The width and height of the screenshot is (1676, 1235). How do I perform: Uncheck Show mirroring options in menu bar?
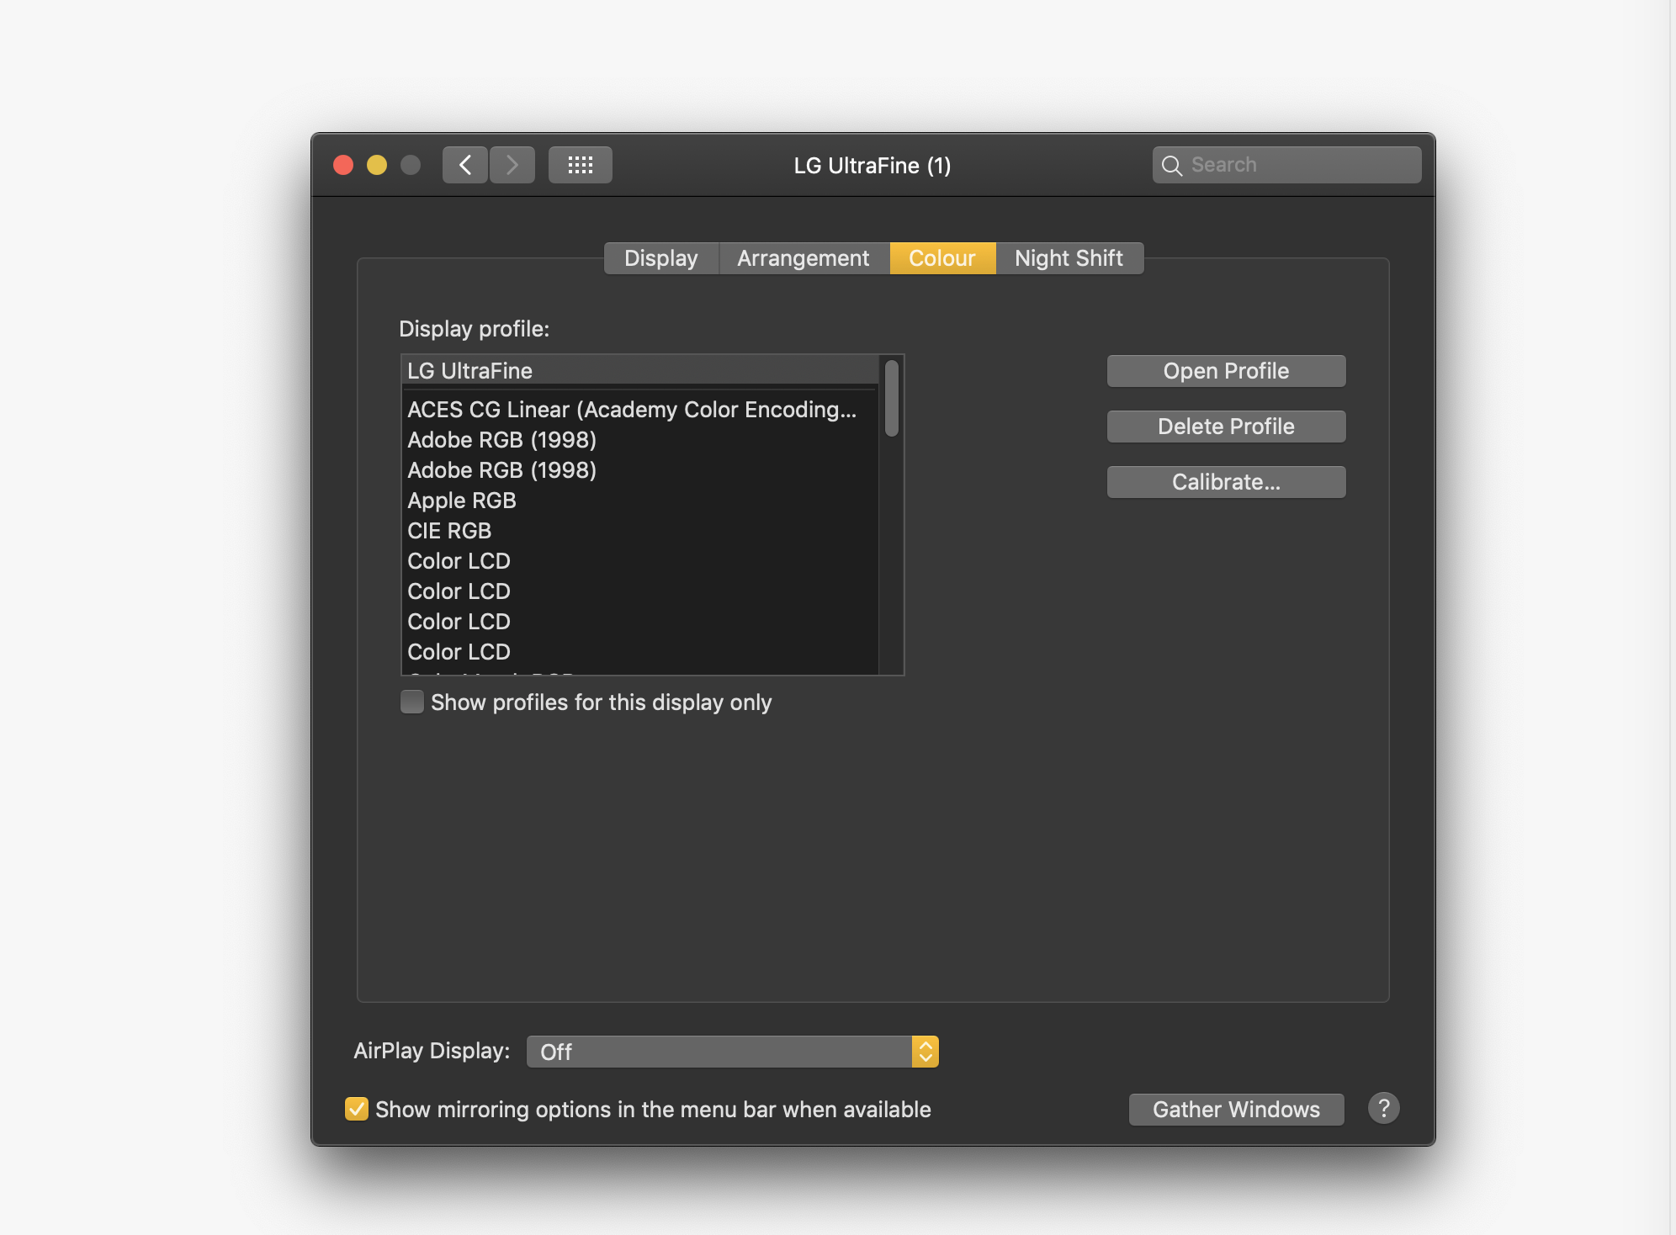[357, 1109]
